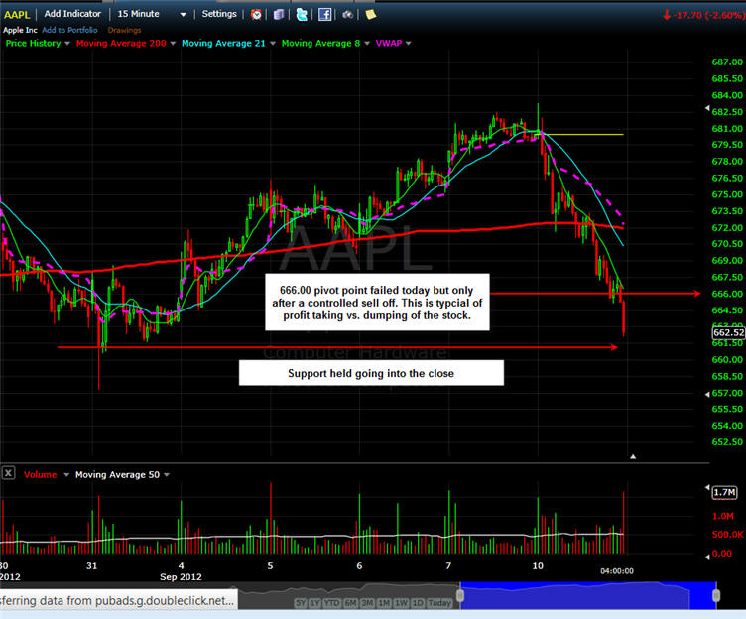Expand the Moving Average 50 options arrow

[167, 475]
